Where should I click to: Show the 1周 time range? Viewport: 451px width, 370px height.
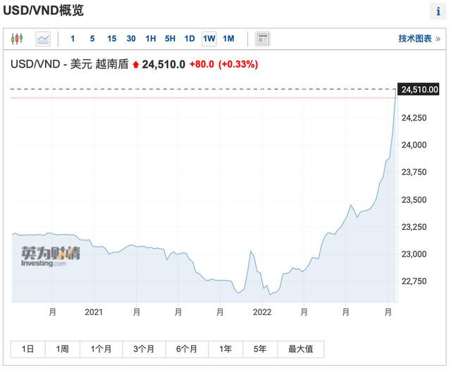point(62,349)
